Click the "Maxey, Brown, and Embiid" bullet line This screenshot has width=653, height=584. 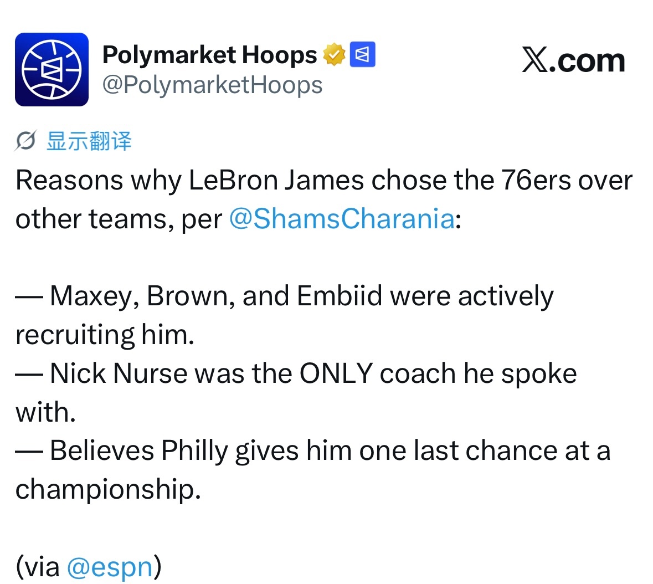click(x=285, y=296)
